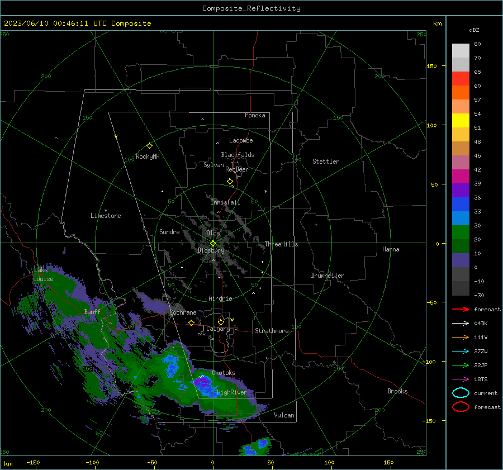Click the Innisfail city label
Viewport: 503px width, 470px height.
coord(225,202)
